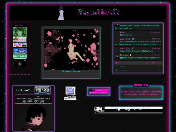The width and height of the screenshot is (176, 132).
Task: Click Keller's name in the chatbox
Action: click(123, 32)
